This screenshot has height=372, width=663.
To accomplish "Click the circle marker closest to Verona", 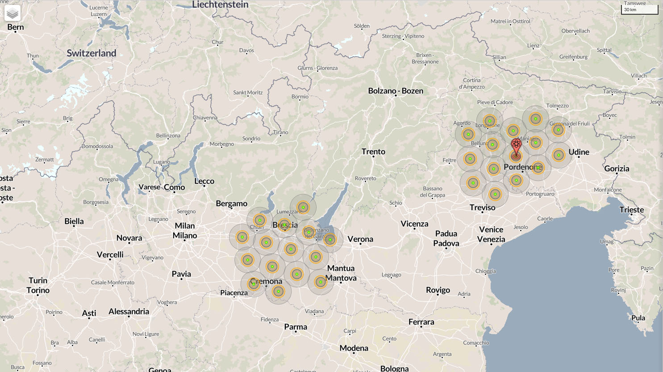I will click(x=330, y=240).
